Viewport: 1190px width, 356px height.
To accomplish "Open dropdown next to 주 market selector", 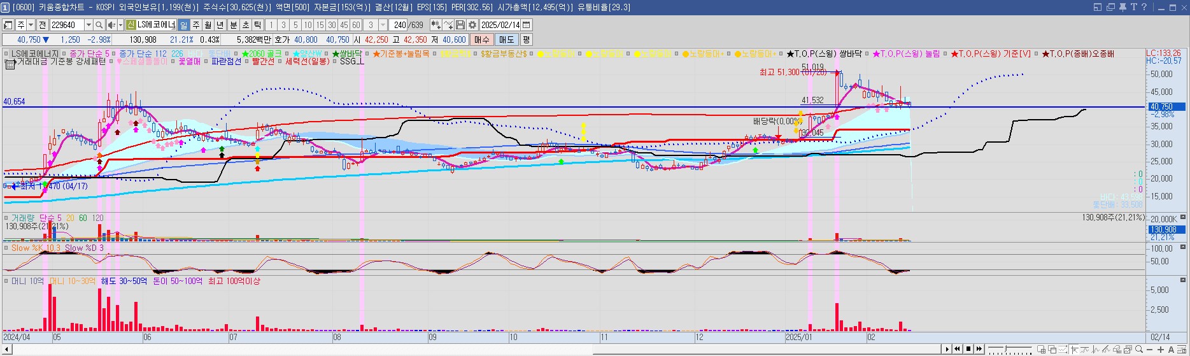I will pos(31,25).
